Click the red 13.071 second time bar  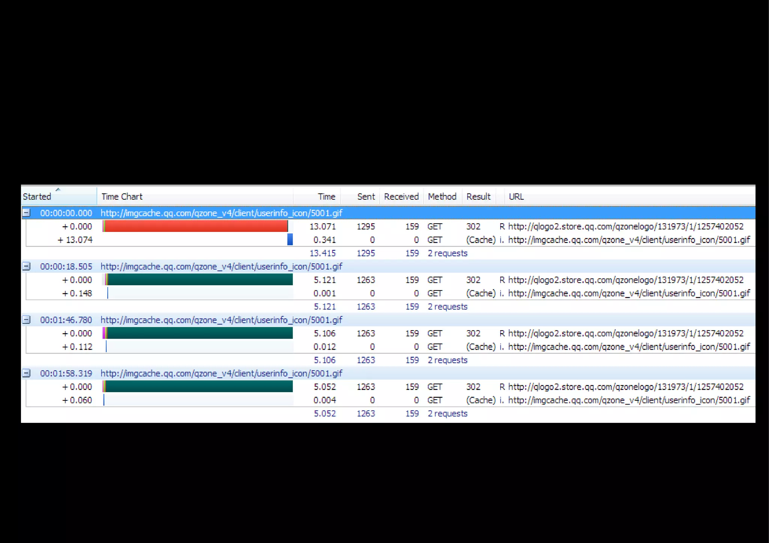[195, 226]
